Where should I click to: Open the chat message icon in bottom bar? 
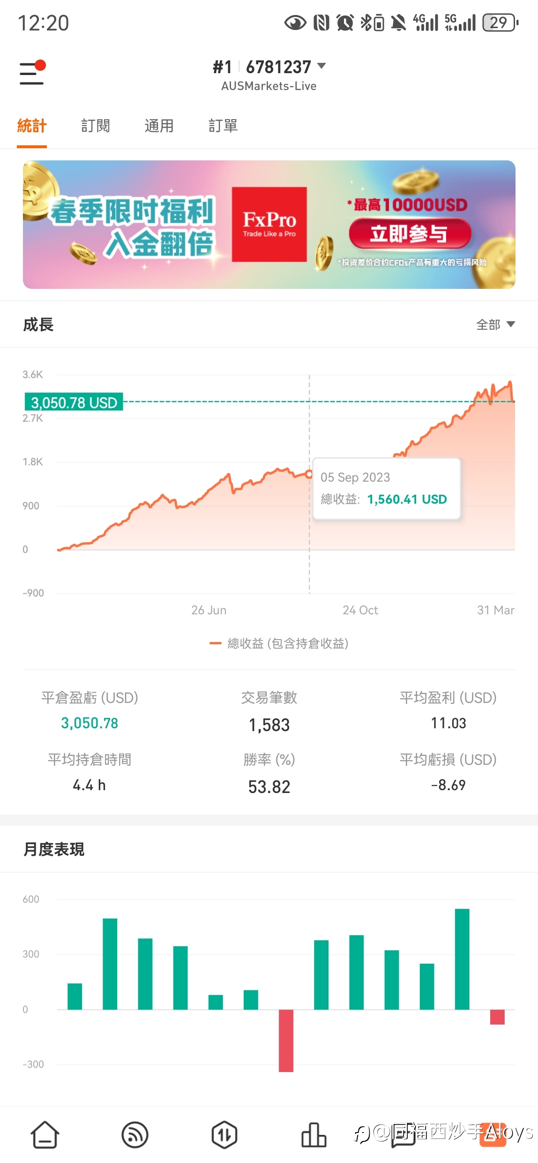403,1135
